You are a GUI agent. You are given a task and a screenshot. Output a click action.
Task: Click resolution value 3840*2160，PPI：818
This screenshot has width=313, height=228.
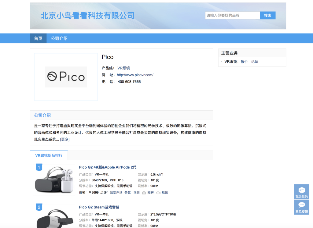107,180
